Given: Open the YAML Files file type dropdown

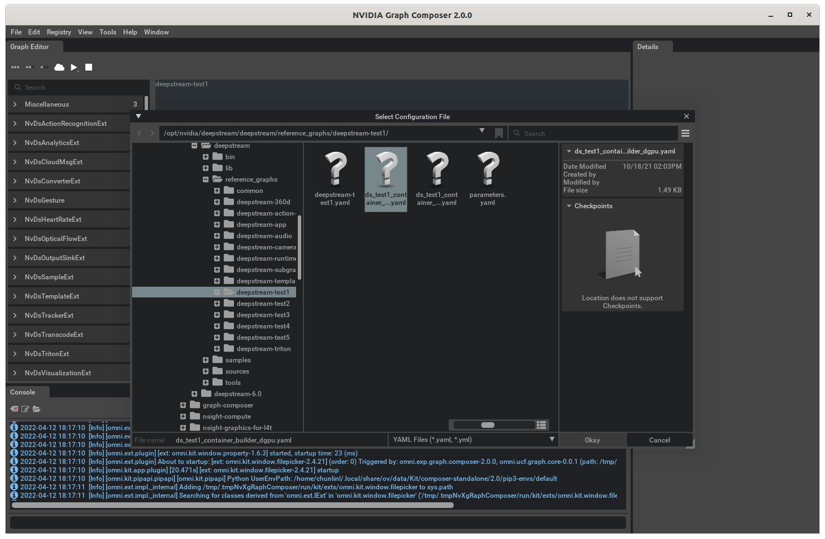Looking at the screenshot, I should [552, 439].
